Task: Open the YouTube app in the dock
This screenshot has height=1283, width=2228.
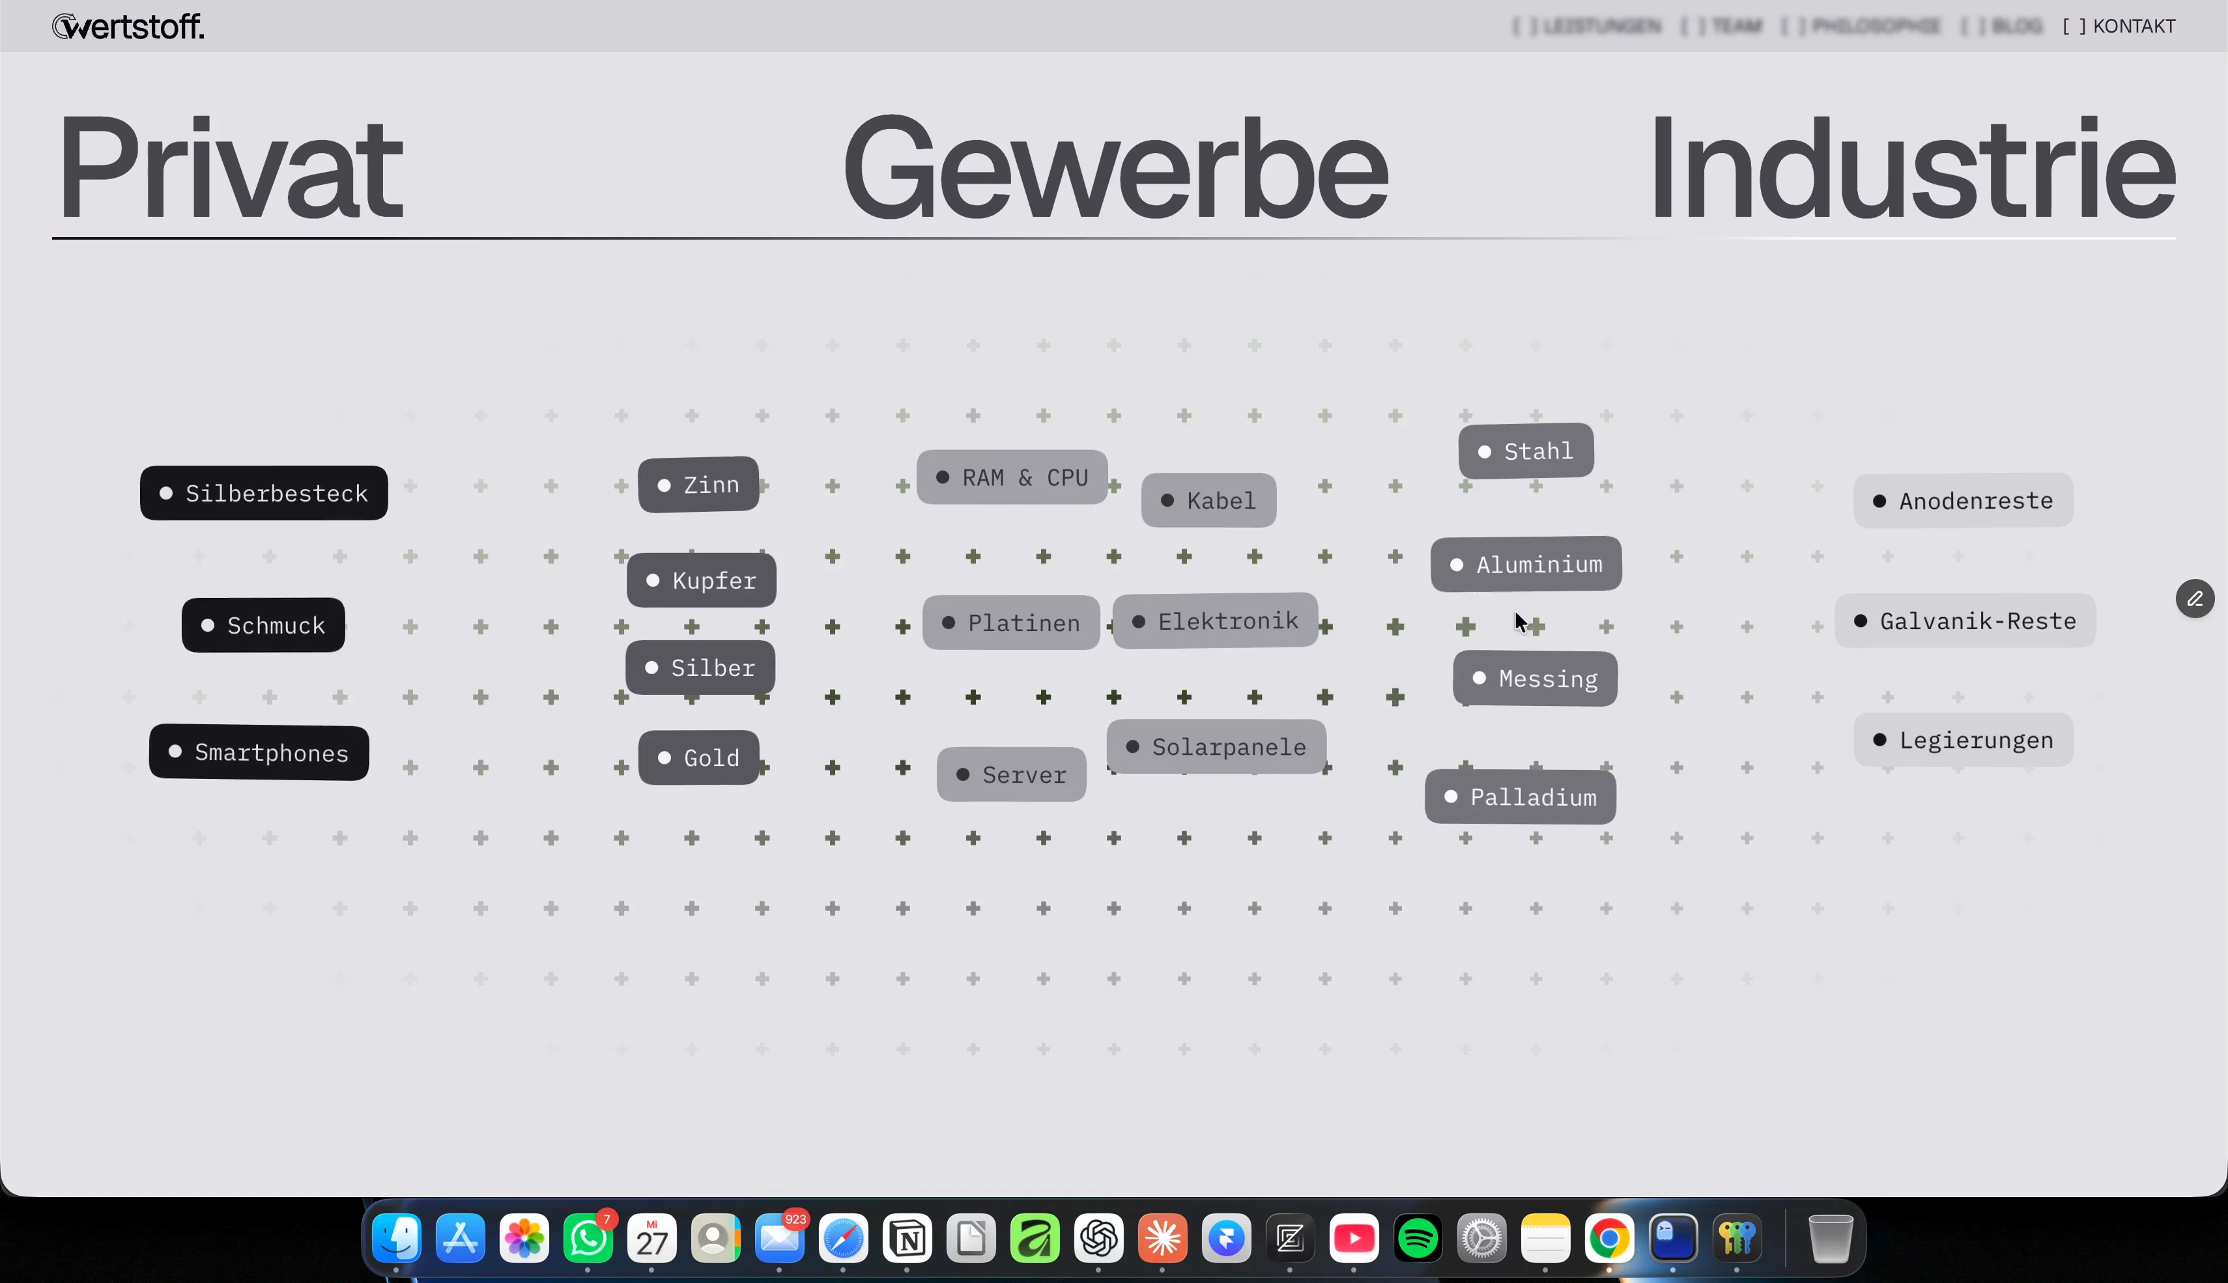Action: pos(1354,1238)
